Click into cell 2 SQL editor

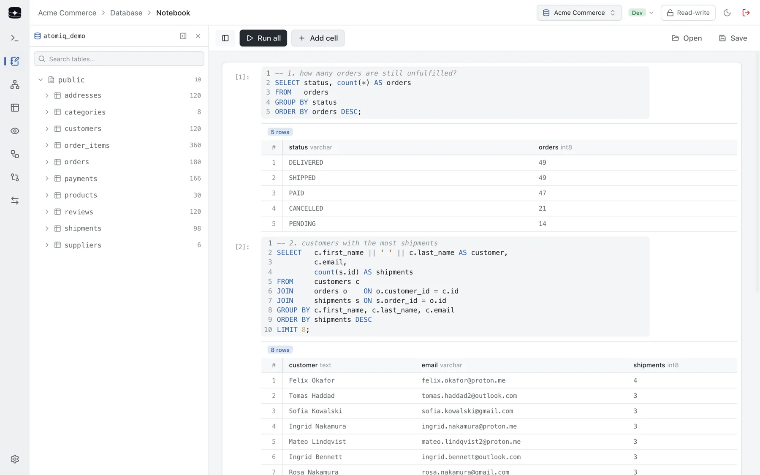point(455,287)
